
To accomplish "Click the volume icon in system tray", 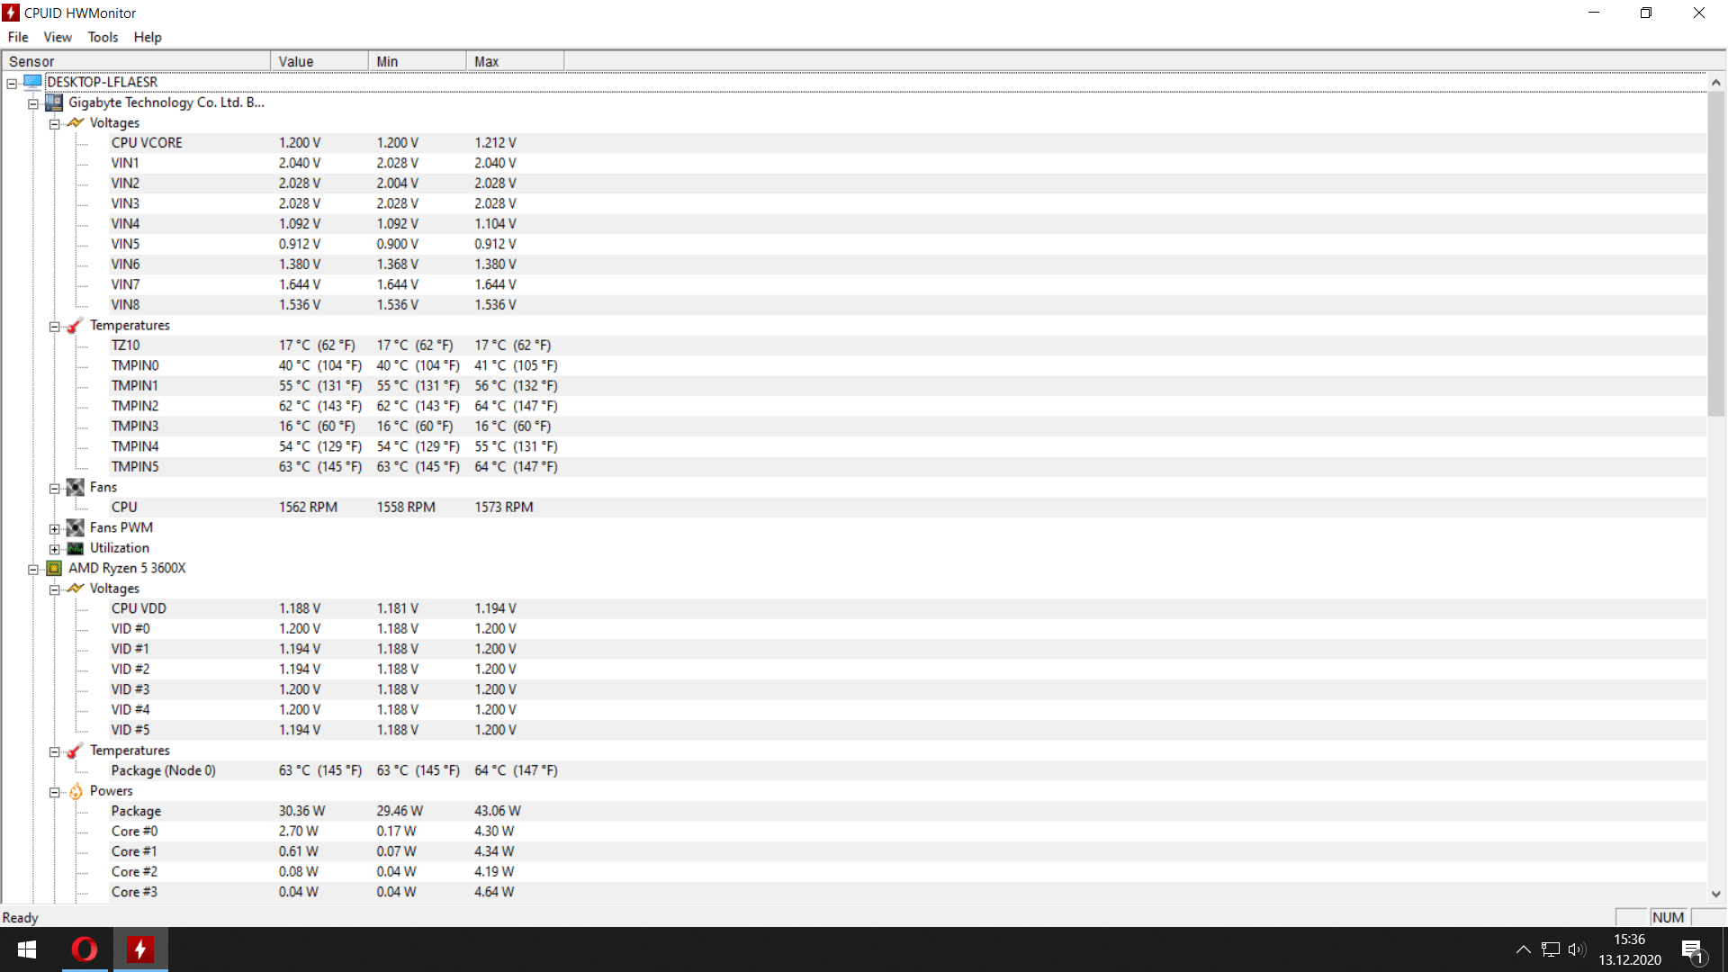I will 1576,949.
